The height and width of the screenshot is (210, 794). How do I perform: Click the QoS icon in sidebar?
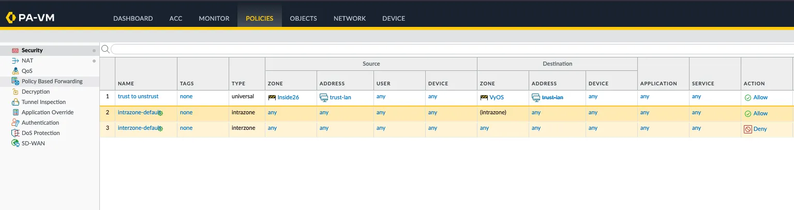click(x=15, y=71)
